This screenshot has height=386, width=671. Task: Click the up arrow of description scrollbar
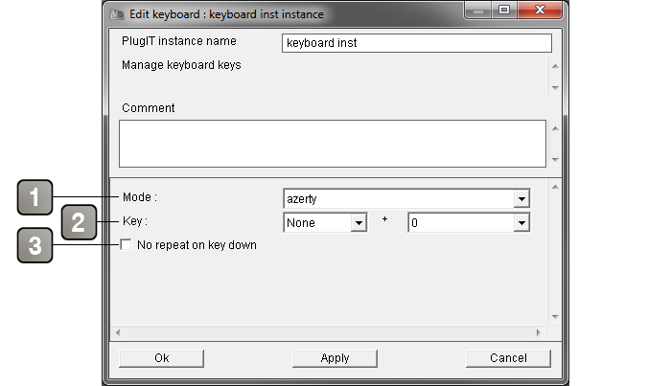555,66
